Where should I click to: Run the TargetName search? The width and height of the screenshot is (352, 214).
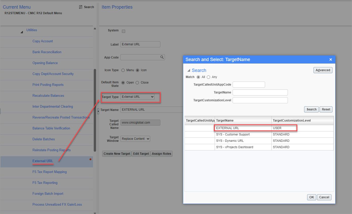(x=311, y=109)
